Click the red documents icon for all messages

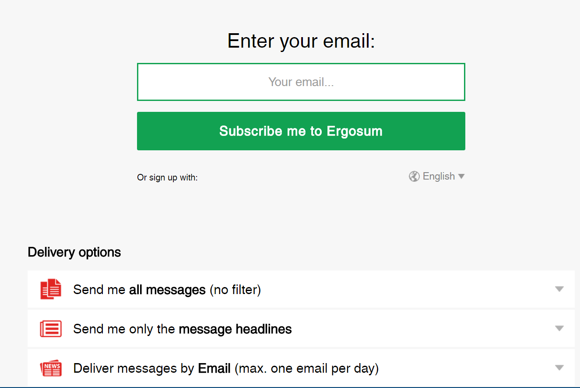[x=51, y=289]
